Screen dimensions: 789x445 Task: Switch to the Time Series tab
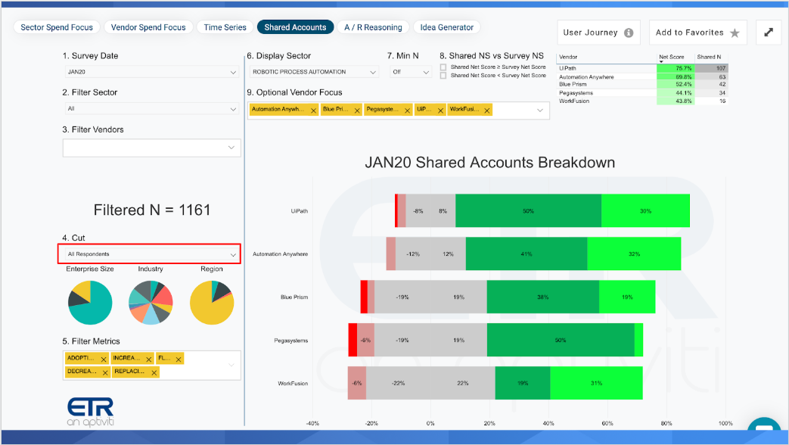pos(225,27)
